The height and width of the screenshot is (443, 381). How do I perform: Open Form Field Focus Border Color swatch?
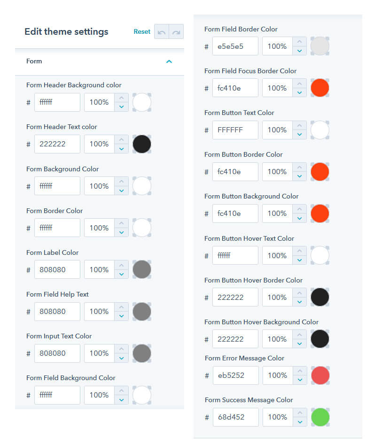click(320, 88)
